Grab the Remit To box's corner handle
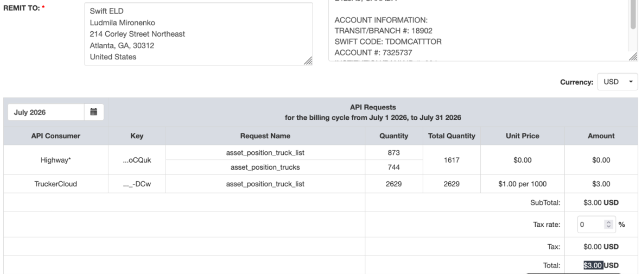The height and width of the screenshot is (274, 641). (309, 61)
